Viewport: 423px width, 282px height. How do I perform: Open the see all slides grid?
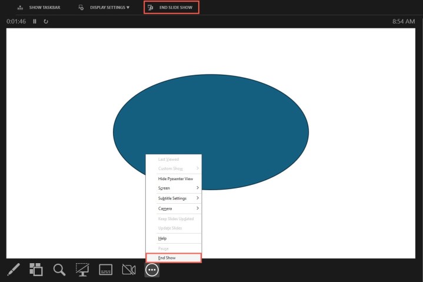tap(36, 270)
